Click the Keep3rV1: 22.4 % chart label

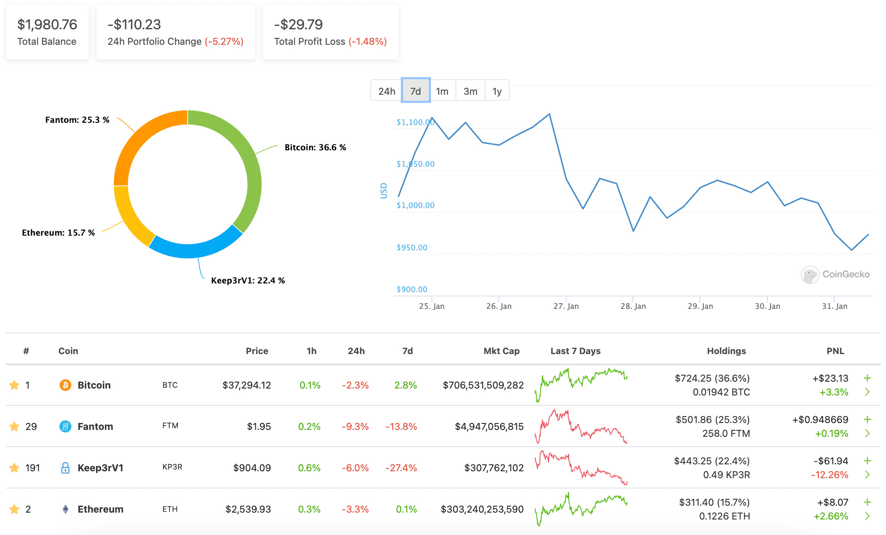tap(248, 280)
